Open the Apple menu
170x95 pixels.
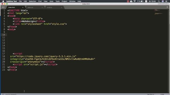pos(3,1)
